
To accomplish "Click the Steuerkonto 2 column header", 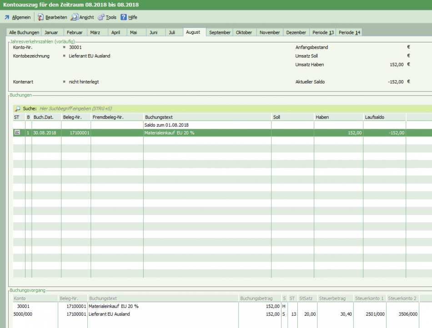I will [402, 298].
